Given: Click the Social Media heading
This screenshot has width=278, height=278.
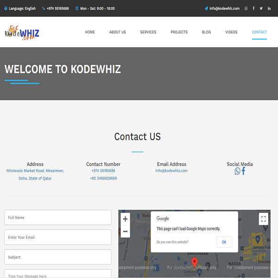Looking at the screenshot, I should [x=240, y=164].
